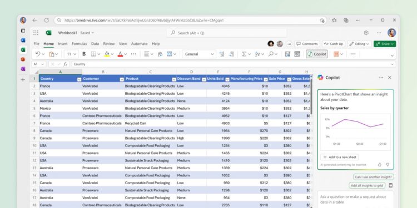
Task: Click the green Share button
Action: coord(385,44)
